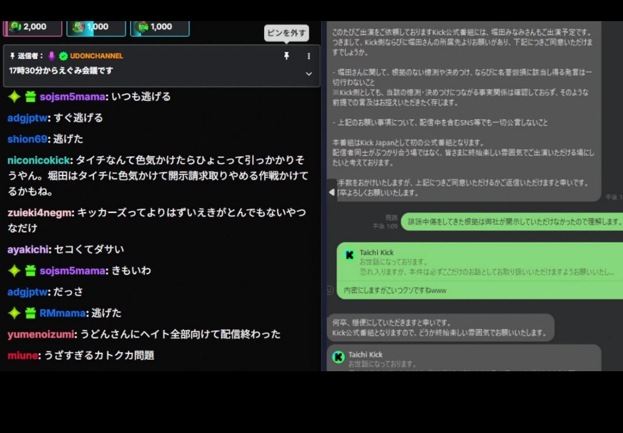623x433 pixels.
Task: Open UDONCHANNEL profile from pinned message
Action: point(97,56)
